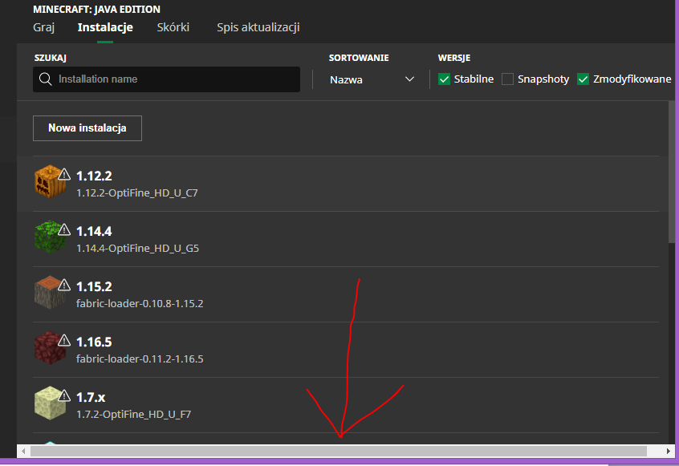Screen dimensions: 679x466
Task: Uncheck the Zmodyfikowane checkbox
Action: point(583,79)
